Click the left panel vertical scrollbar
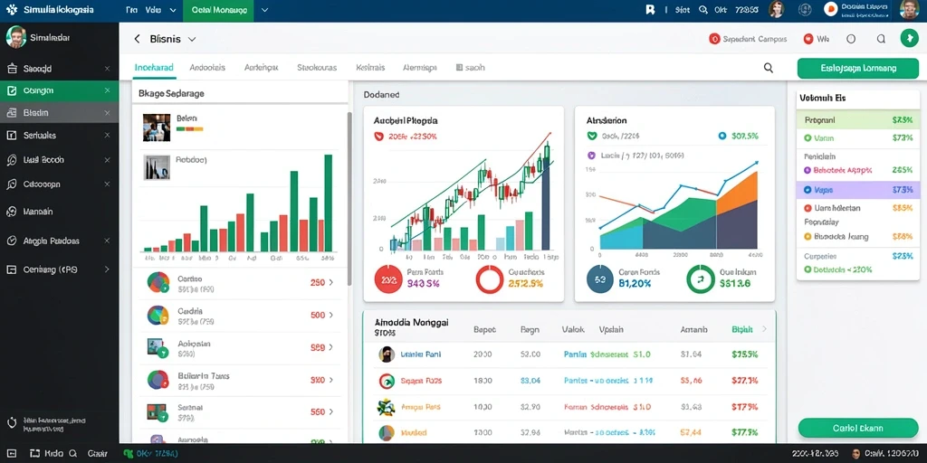 (349, 198)
